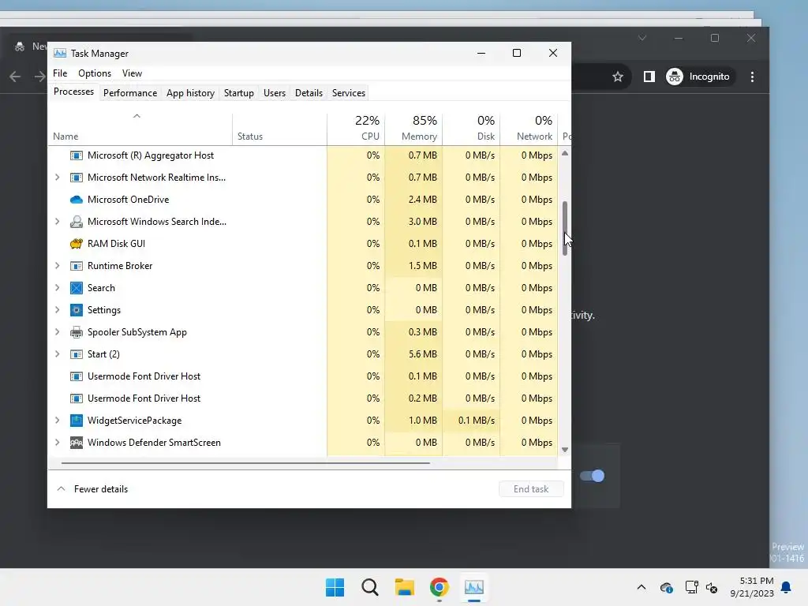Viewport: 808px width, 606px height.
Task: Click the Microsoft Network Realtime Inspection icon
Action: tap(77, 178)
